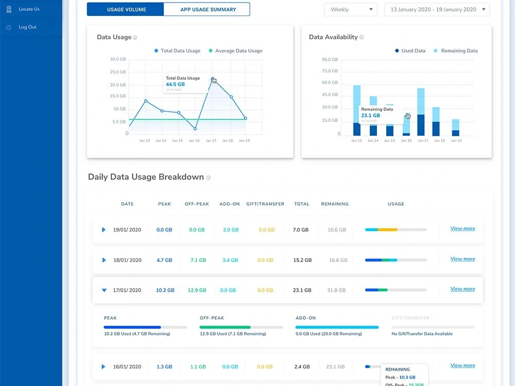The height and width of the screenshot is (386, 515).
Task: Click usage bar of 18/01/2020 row
Action: (396, 260)
